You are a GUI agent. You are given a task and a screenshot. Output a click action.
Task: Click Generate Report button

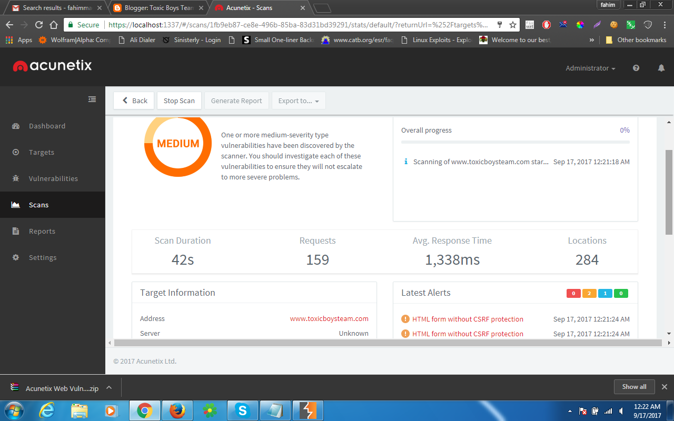point(236,101)
